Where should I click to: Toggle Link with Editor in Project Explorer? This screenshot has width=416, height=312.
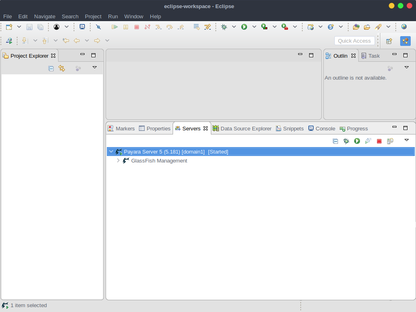pos(62,68)
